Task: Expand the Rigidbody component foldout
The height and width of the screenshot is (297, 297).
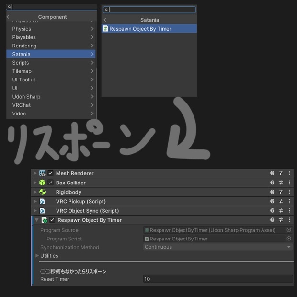Action: point(35,192)
